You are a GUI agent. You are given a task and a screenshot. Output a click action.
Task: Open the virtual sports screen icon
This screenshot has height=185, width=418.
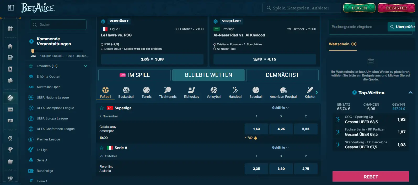(10, 121)
